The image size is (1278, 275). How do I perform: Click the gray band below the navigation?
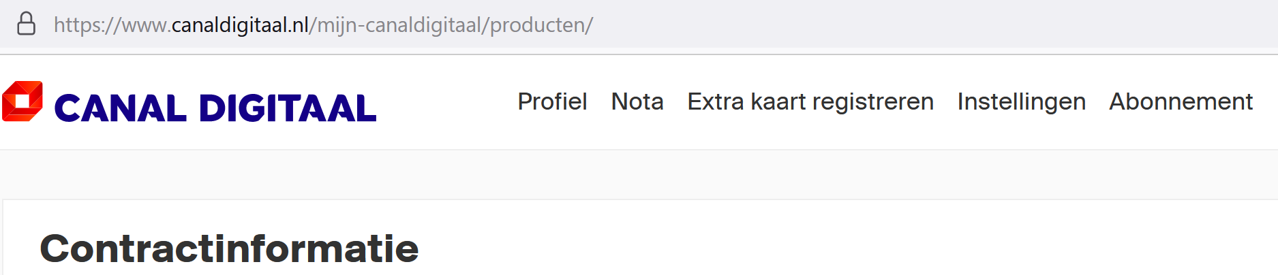pos(639,174)
